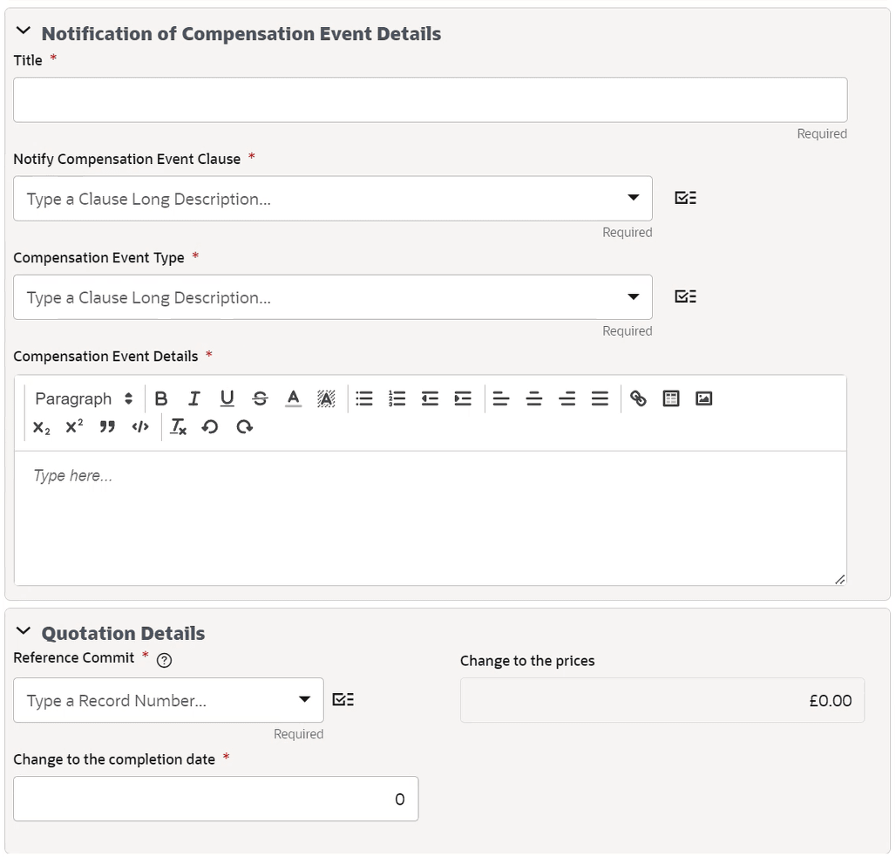
Task: Toggle the bulleted list in the editor
Action: (363, 398)
